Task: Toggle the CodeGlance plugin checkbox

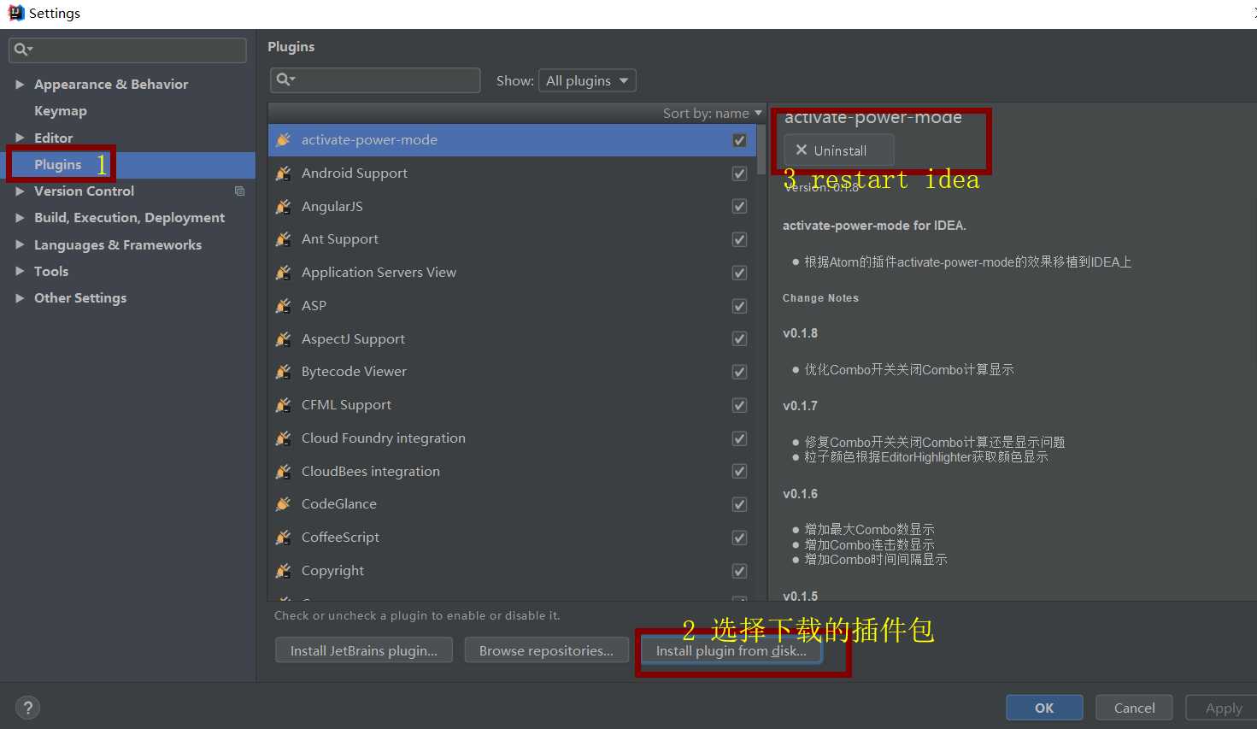Action: [x=739, y=504]
